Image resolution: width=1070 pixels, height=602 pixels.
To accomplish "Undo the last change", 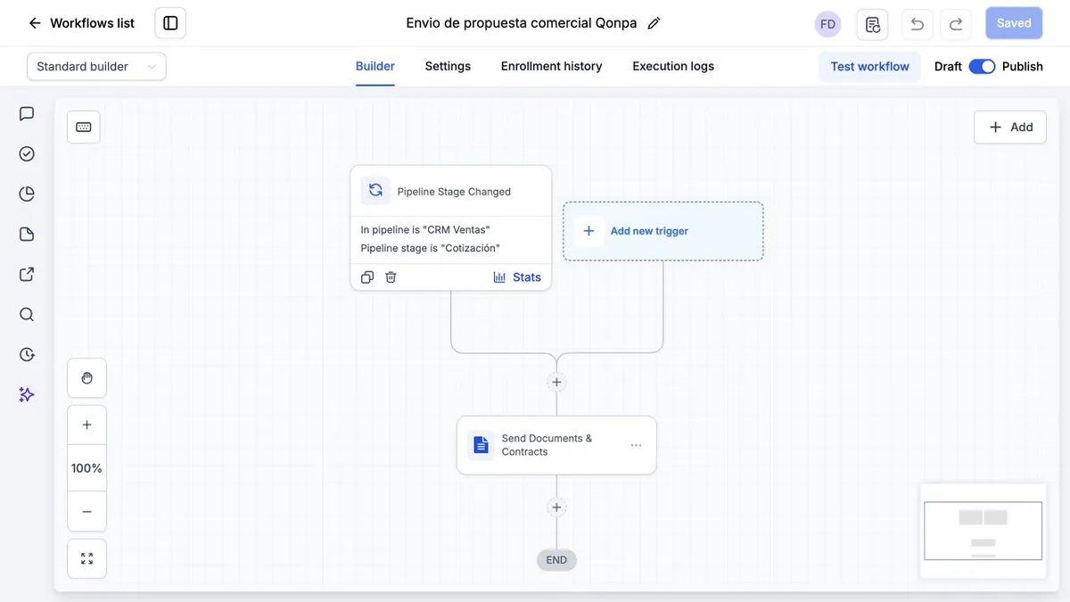I will [x=917, y=24].
